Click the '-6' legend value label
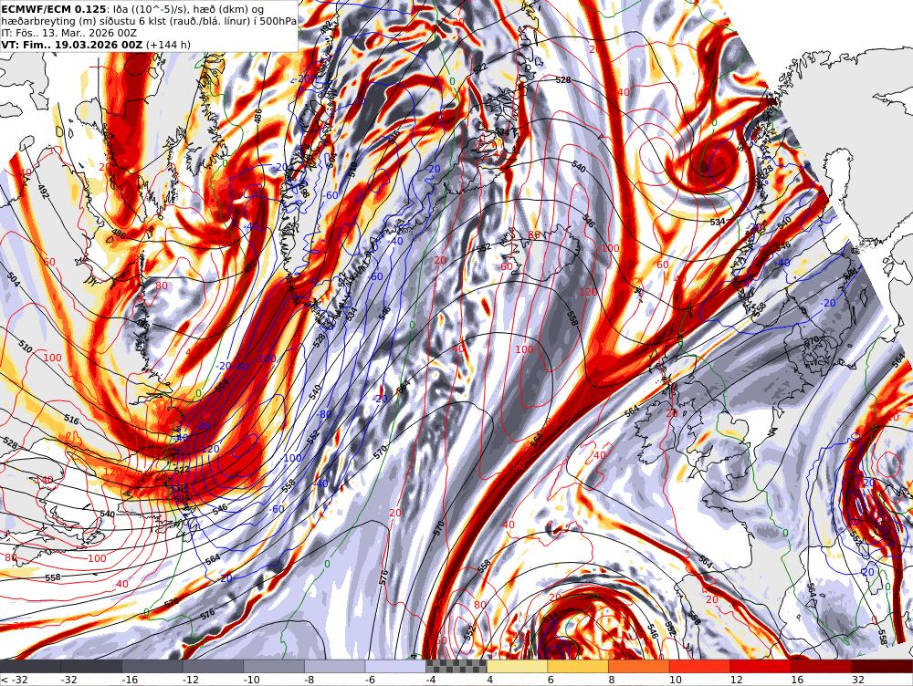The width and height of the screenshot is (913, 686). [x=371, y=680]
